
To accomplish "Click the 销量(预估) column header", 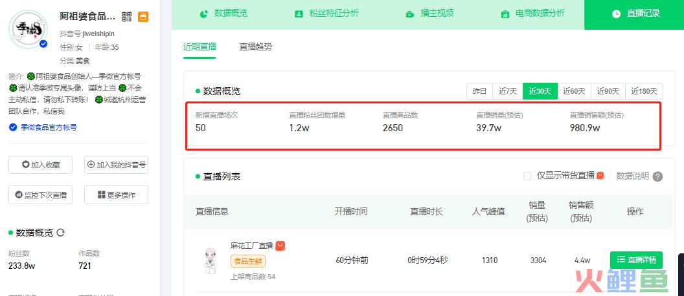I will (538, 211).
